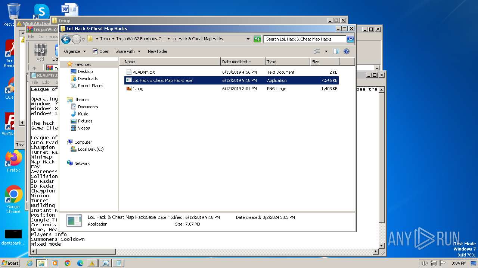
Task: Toggle the preview pane icon
Action: pos(336,51)
